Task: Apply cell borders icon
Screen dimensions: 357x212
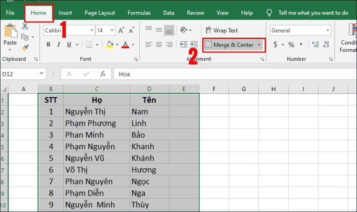Action: click(x=89, y=45)
